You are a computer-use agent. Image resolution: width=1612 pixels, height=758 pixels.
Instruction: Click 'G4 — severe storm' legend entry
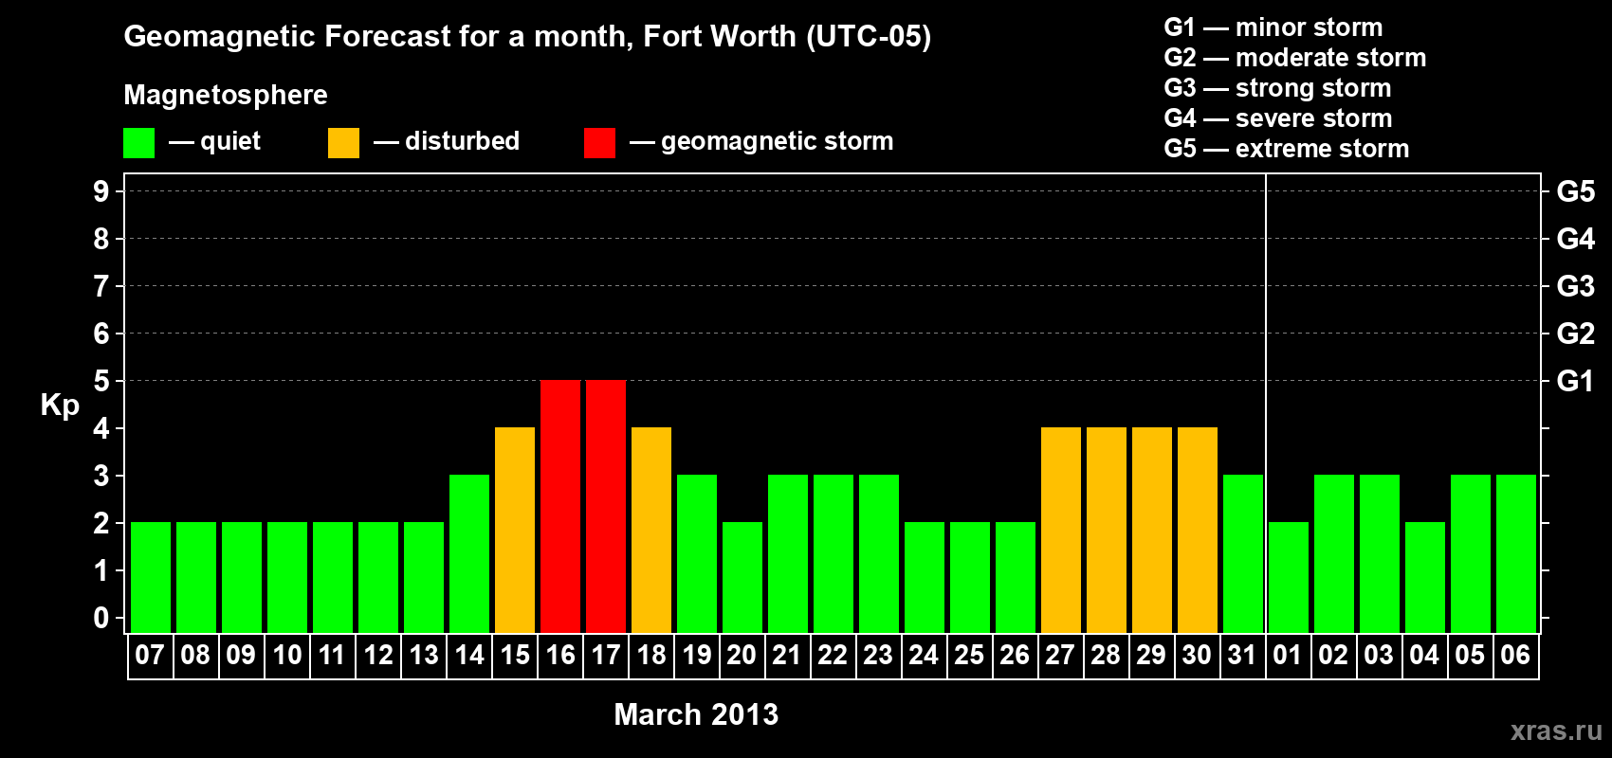1278,118
